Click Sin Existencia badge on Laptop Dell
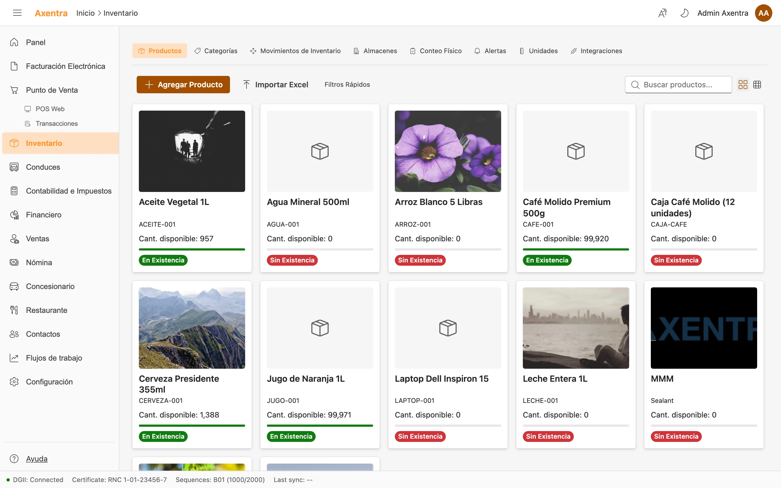 tap(420, 436)
